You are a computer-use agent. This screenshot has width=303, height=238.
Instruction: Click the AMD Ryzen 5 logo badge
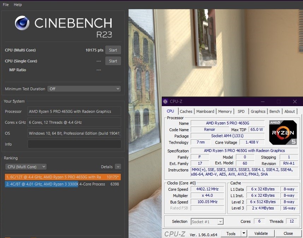(283, 132)
